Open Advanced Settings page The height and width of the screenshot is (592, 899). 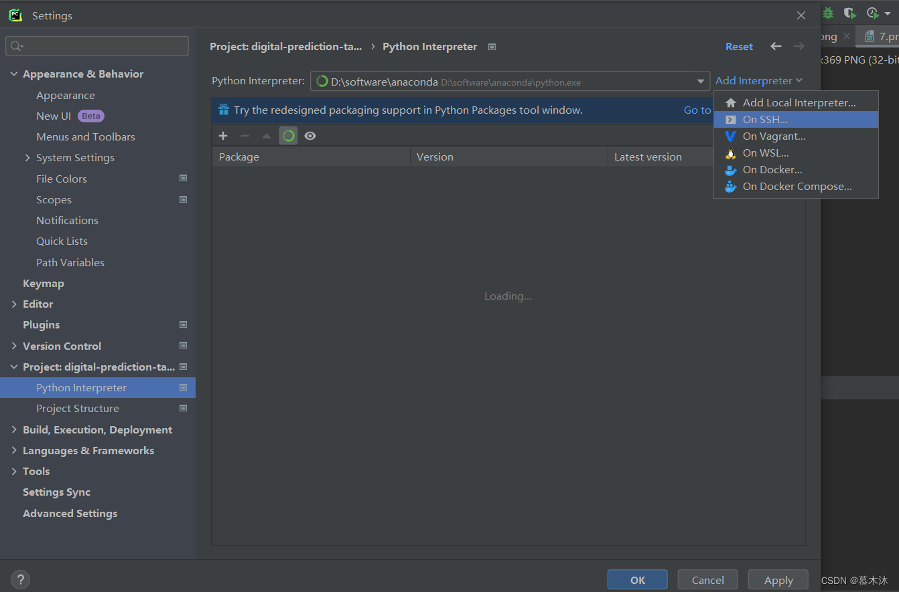pos(70,514)
